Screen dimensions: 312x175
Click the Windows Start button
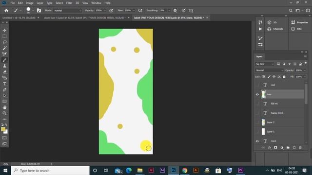5,171
